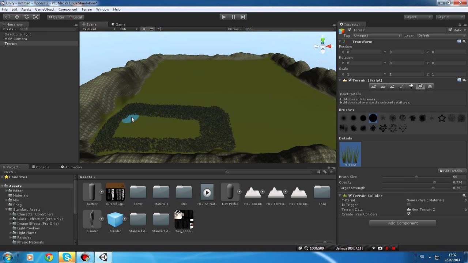Open the RGB render mode dropdown
Viewport: 468px width, 263px height.
coord(128,29)
